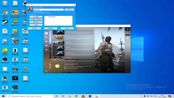Open the NVIDIA GeForce desktop shortcut
Screen dimensions: 174x98
coord(5,51)
